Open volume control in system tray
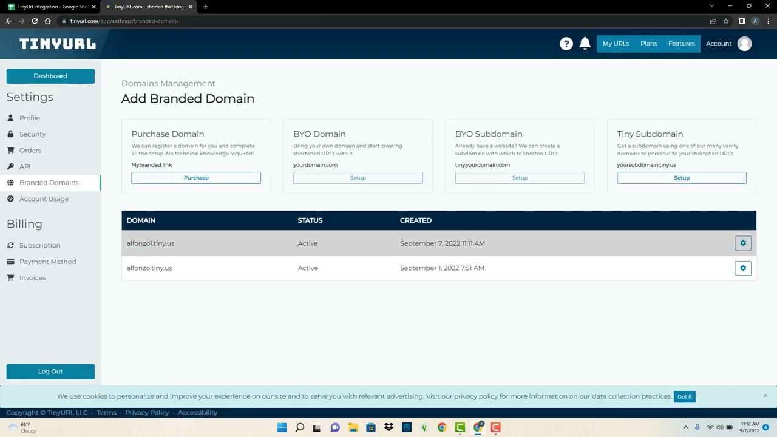The width and height of the screenshot is (777, 437). coord(720,427)
